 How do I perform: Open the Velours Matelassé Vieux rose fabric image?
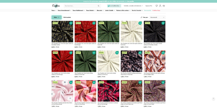(132, 91)
